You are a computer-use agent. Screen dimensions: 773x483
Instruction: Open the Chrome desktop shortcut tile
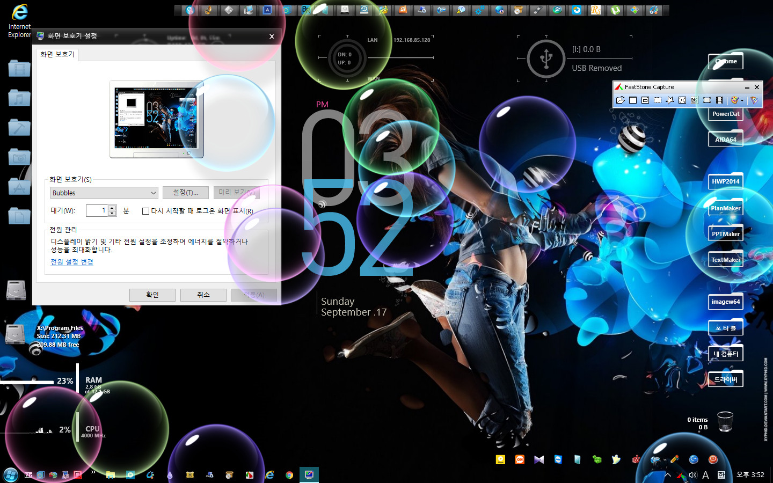click(726, 61)
